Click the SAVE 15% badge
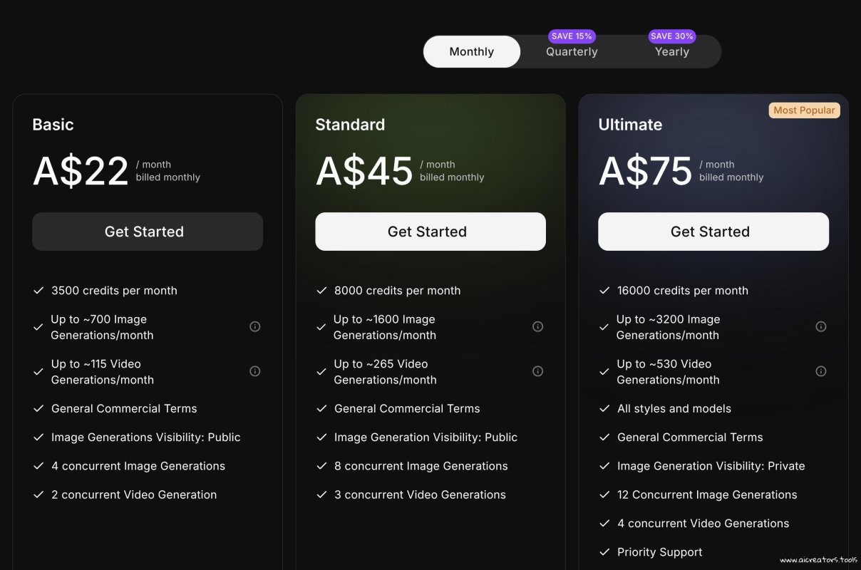861x570 pixels. pyautogui.click(x=572, y=36)
